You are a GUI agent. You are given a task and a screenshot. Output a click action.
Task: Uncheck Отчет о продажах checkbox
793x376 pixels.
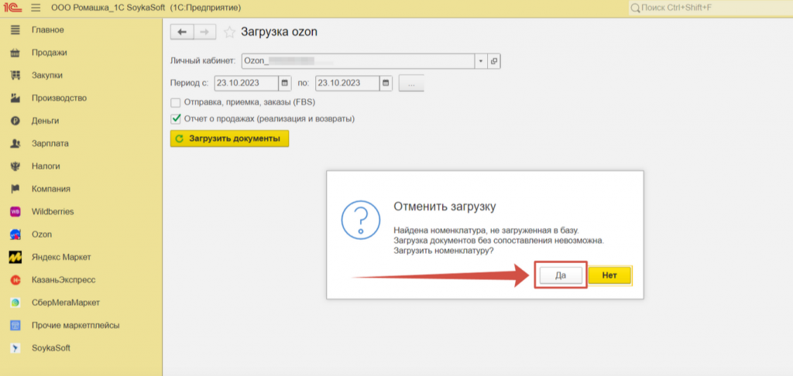[176, 119]
